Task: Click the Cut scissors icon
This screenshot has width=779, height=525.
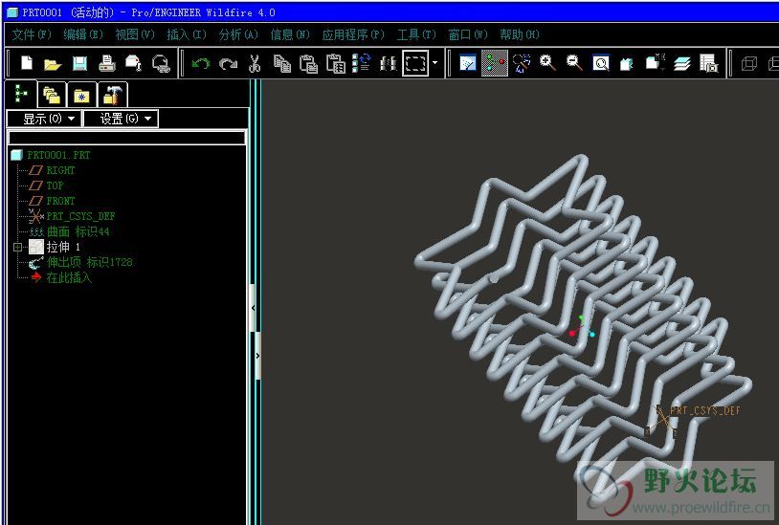Action: coord(255,63)
